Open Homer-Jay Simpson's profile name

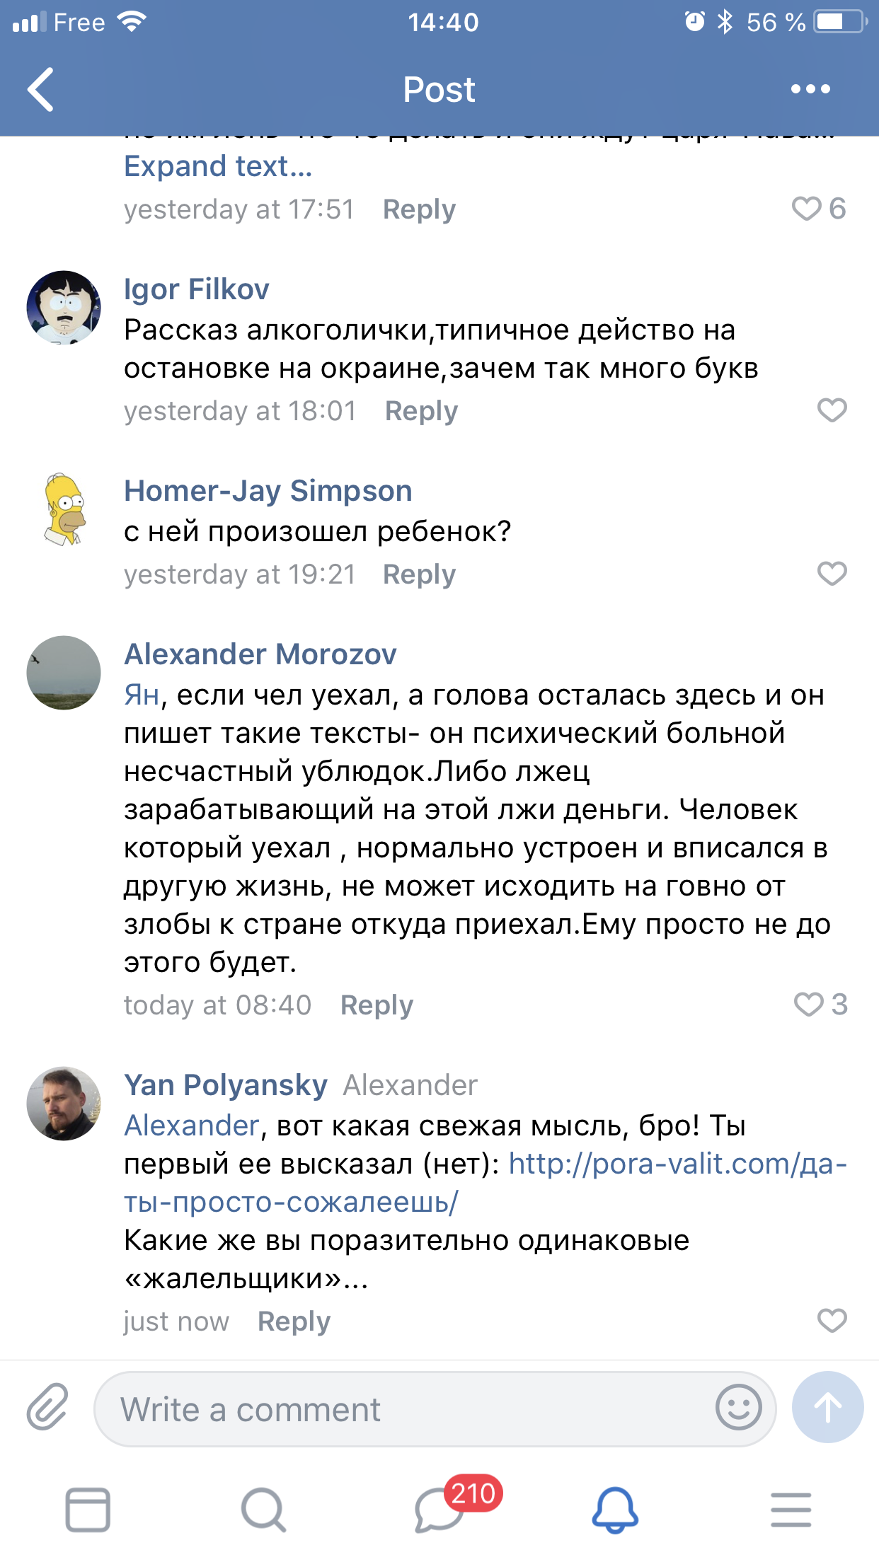[268, 491]
